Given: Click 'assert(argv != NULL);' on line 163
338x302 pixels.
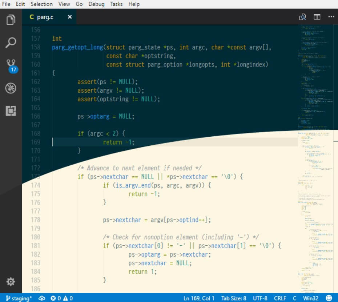Looking at the screenshot, I should [111, 90].
